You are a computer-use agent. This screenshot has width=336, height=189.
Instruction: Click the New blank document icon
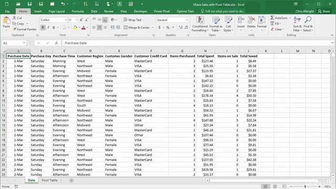tap(7, 4)
